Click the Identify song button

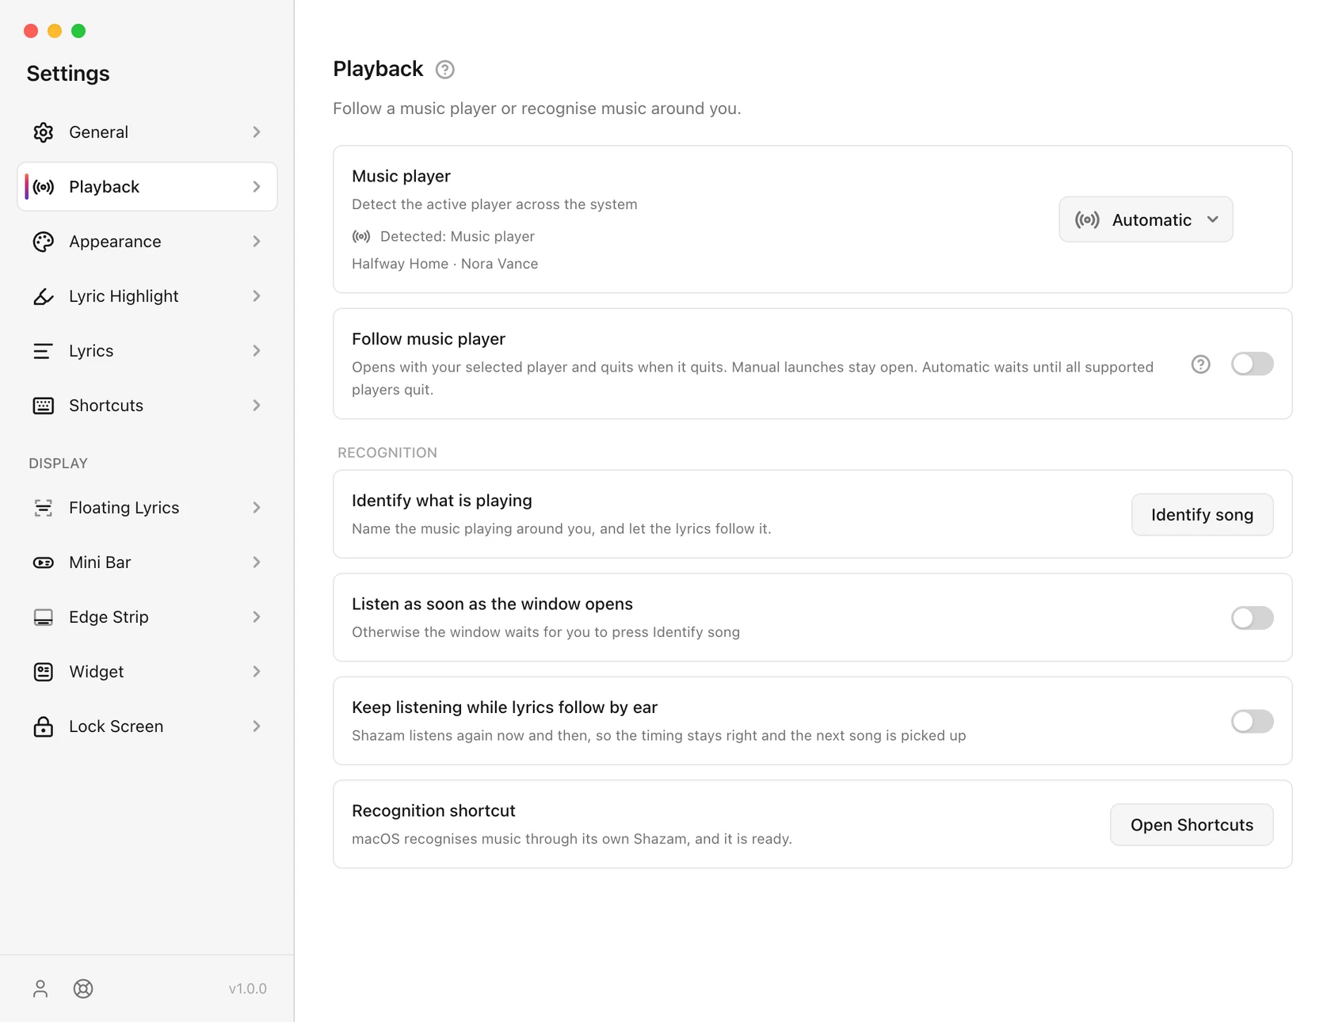pyautogui.click(x=1202, y=515)
